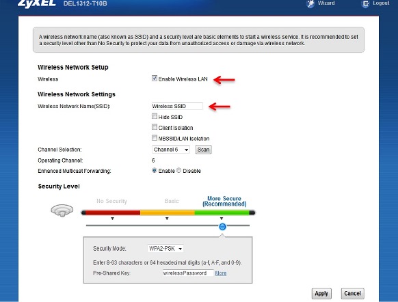Expand the Security Mode WPA2-PSK dropdown

pyautogui.click(x=165, y=249)
